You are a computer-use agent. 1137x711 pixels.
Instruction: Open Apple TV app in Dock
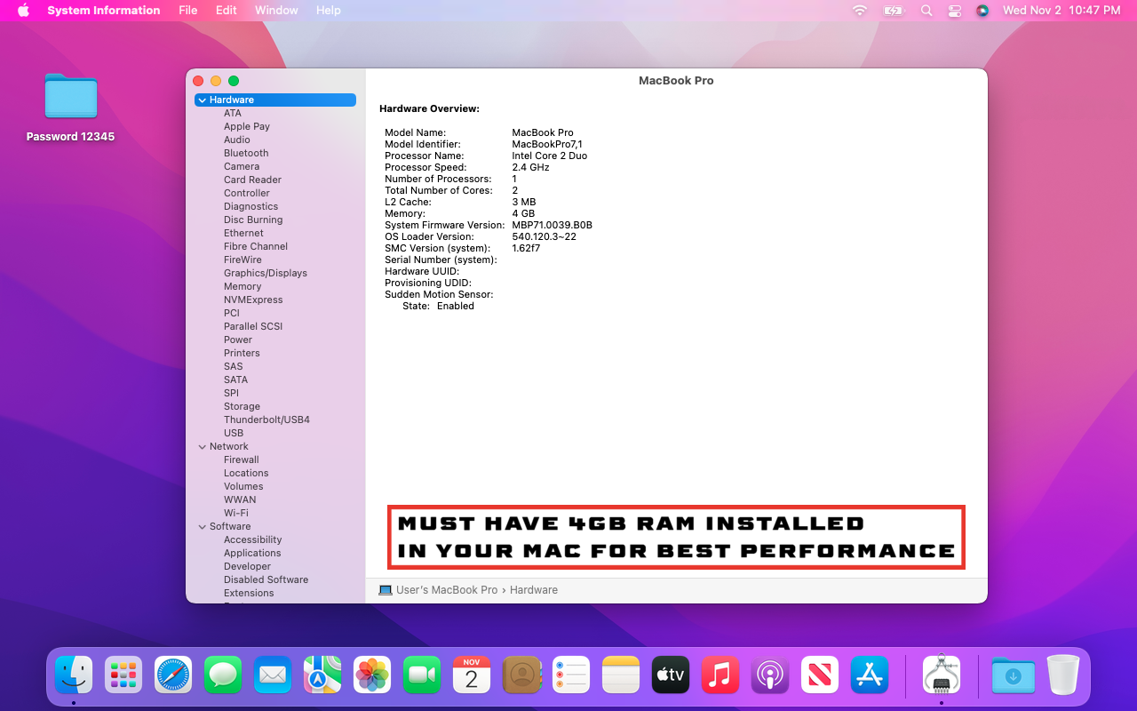(x=671, y=675)
